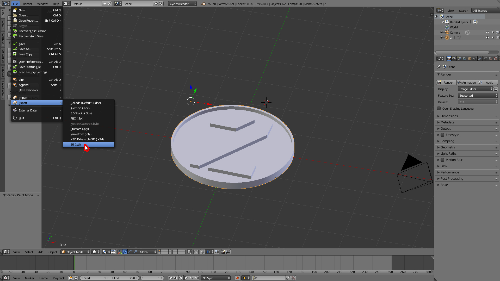Click the snap magnet icon in viewport header

coord(202,252)
